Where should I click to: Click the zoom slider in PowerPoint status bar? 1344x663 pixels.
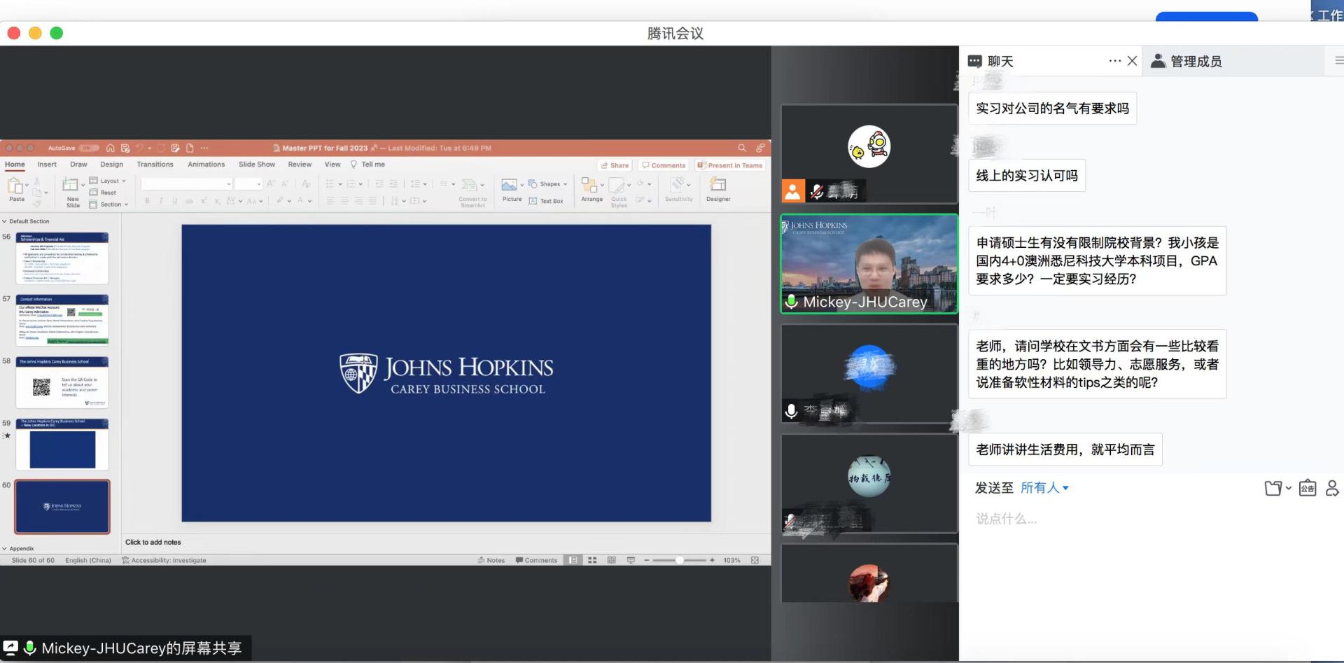point(679,560)
